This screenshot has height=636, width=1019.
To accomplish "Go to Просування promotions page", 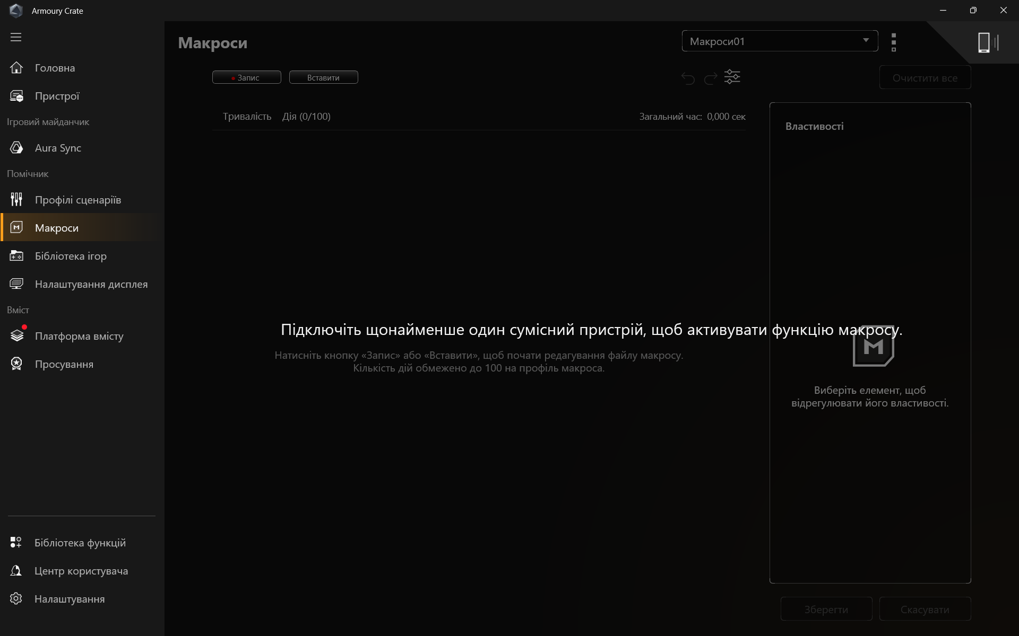I will [x=64, y=364].
